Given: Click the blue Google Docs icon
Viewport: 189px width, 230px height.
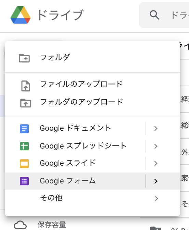Looking at the screenshot, I should [x=24, y=129].
